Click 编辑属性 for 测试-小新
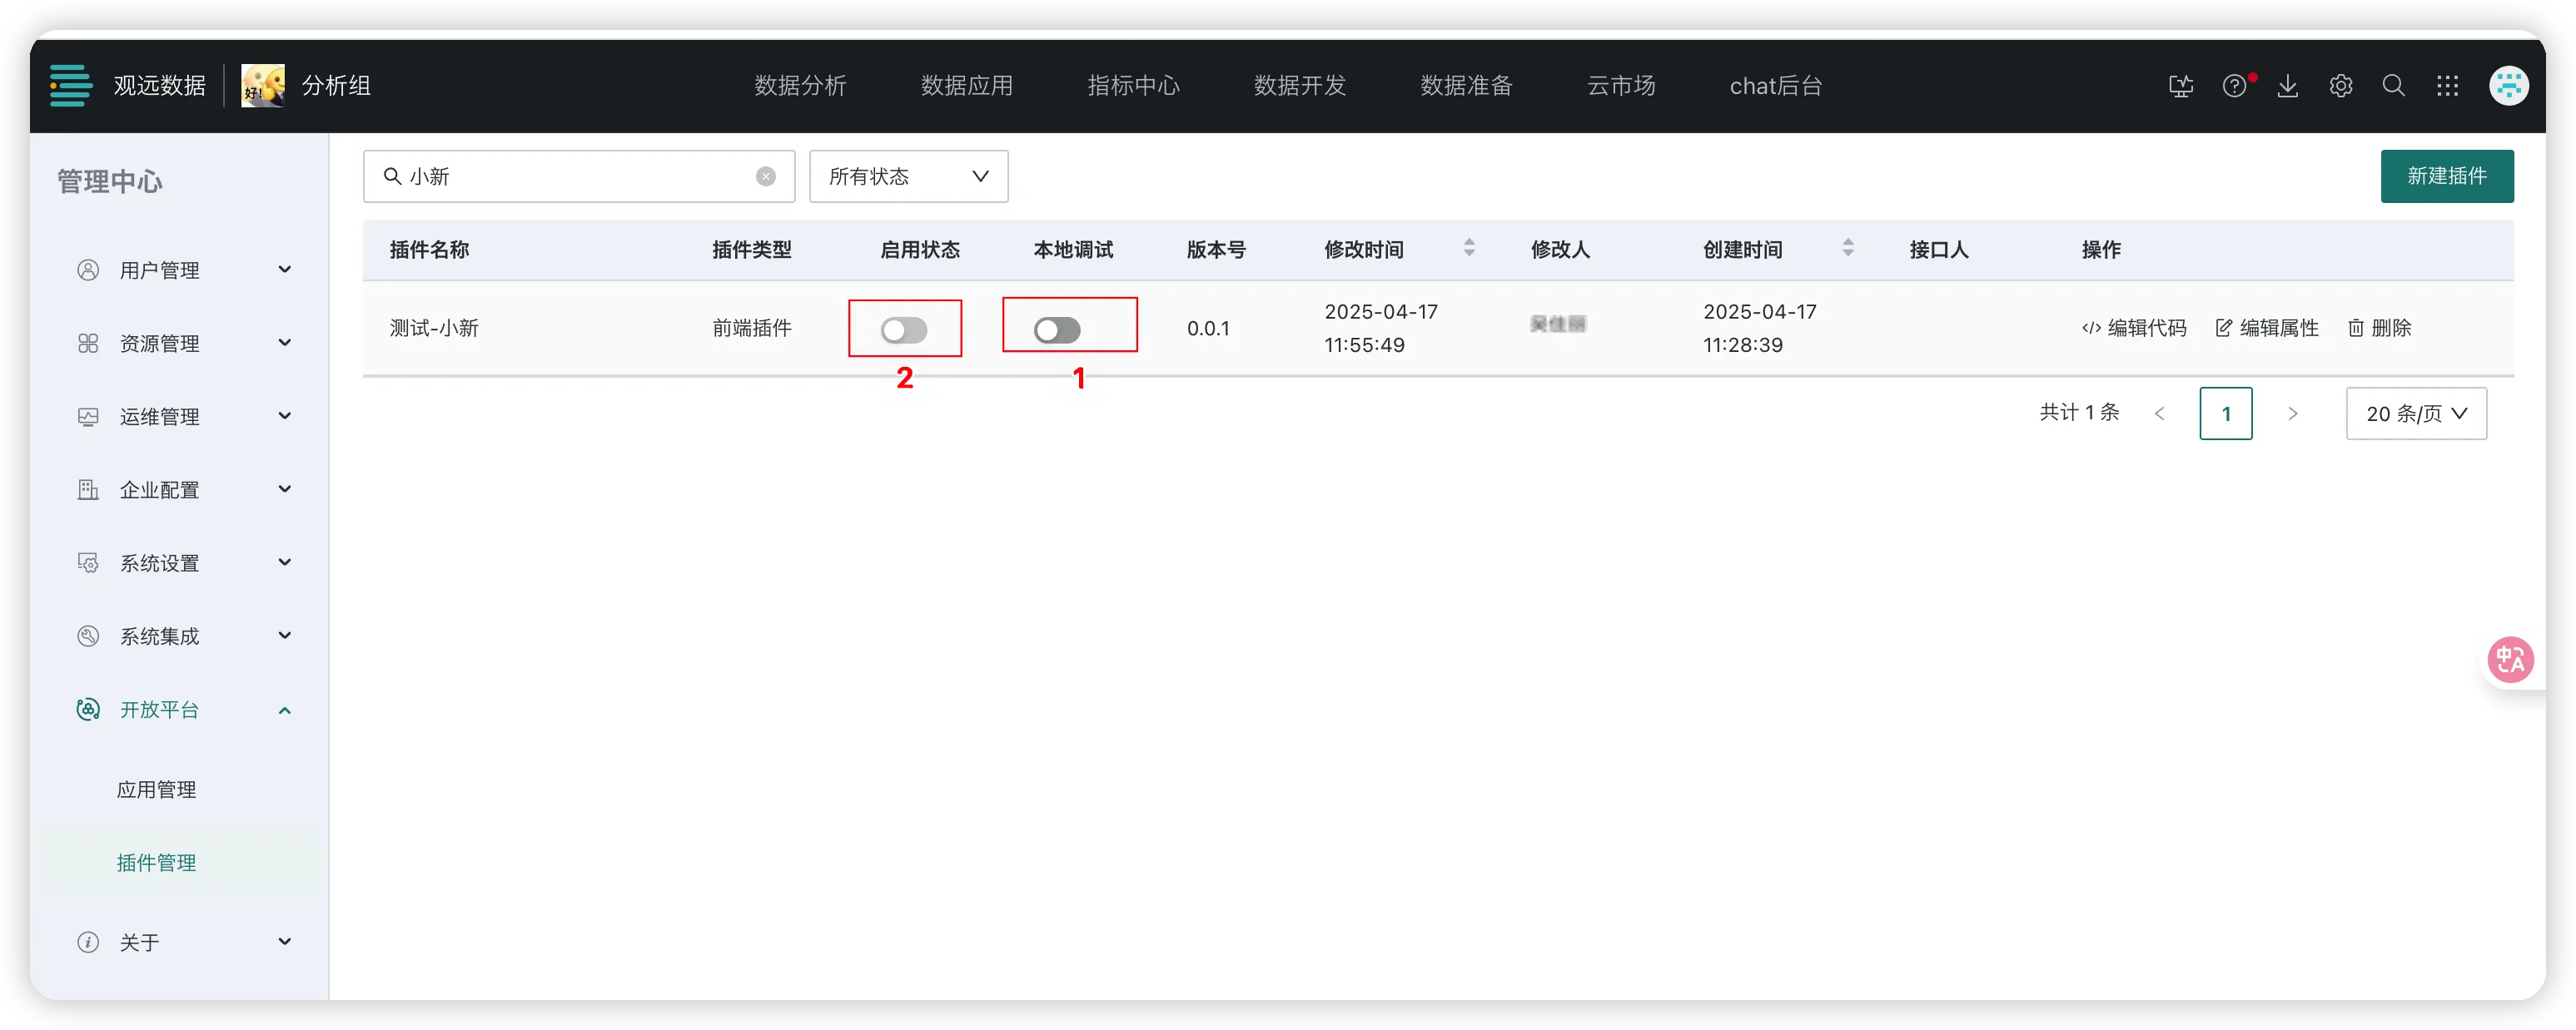2576x1030 pixels. pyautogui.click(x=2266, y=329)
